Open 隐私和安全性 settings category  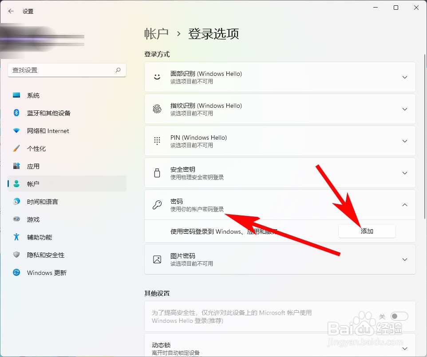click(67, 255)
